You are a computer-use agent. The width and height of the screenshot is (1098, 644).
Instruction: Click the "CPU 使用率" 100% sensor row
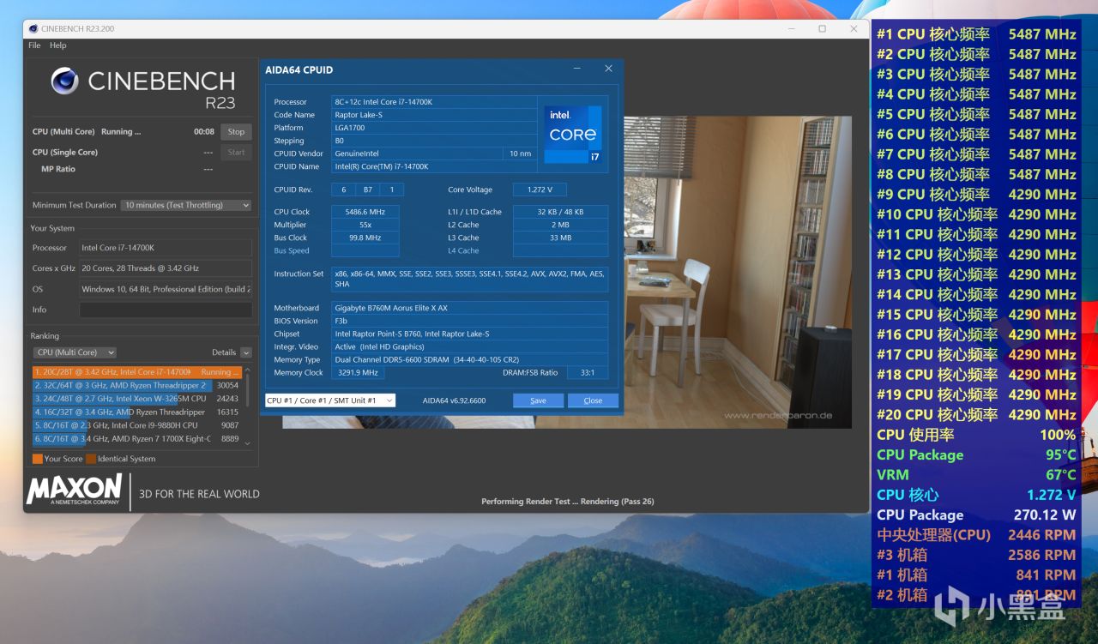976,435
